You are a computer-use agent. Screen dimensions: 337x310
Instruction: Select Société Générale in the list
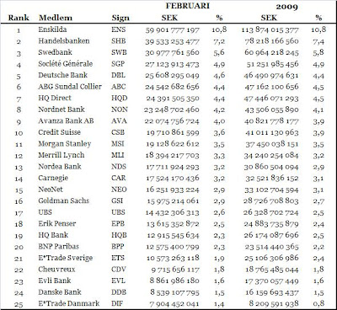click(66, 64)
